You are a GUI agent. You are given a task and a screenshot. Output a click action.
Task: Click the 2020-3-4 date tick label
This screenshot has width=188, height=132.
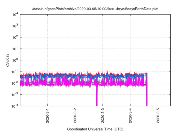coord(130,115)
